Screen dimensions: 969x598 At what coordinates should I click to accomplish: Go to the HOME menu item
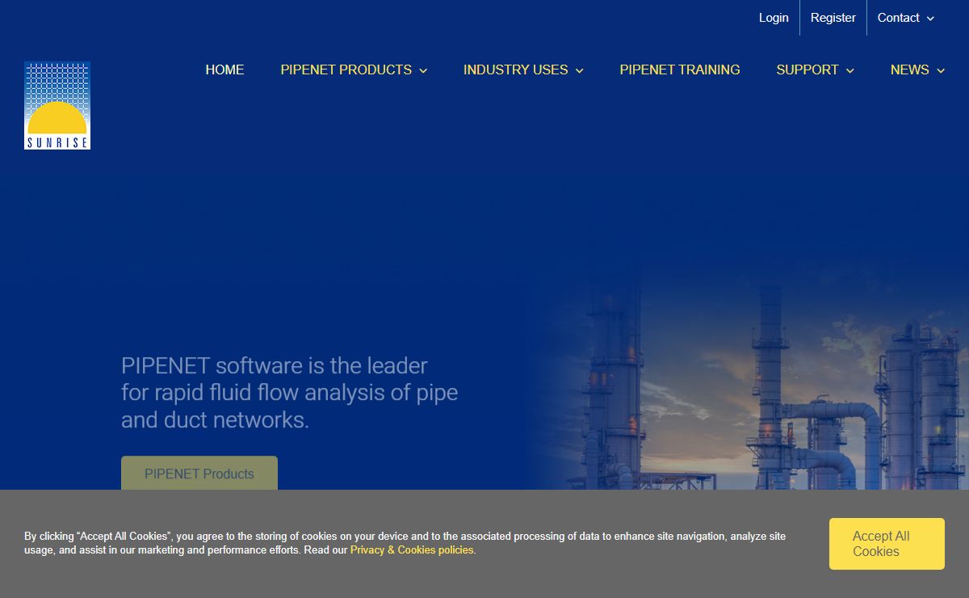tap(224, 70)
